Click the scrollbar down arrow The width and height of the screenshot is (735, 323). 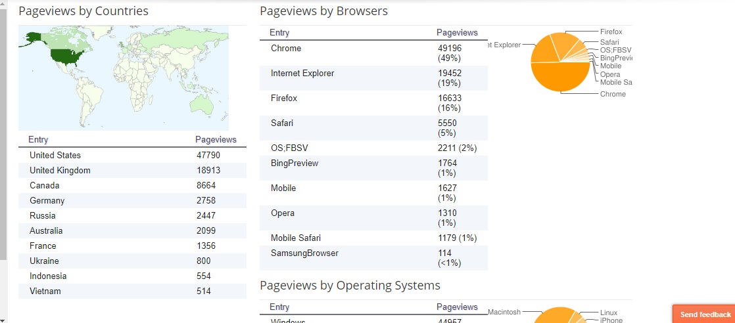[3, 319]
